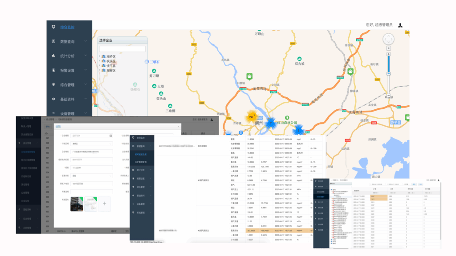Click the green 大坳 site marker on map
The width and height of the screenshot is (456, 256).
(154, 86)
